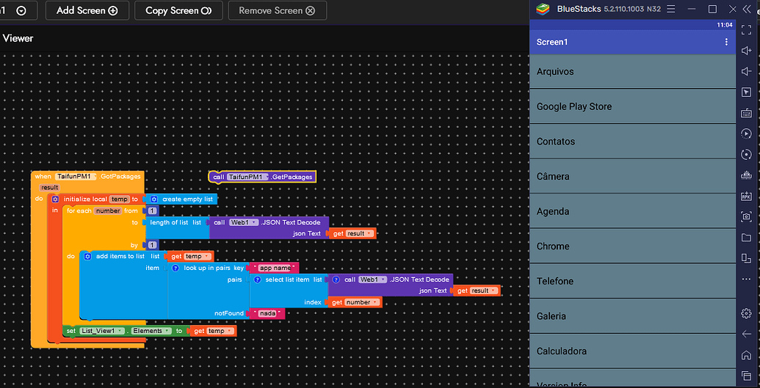Click BlueStacks volume down icon
The width and height of the screenshot is (760, 388).
coord(747,72)
